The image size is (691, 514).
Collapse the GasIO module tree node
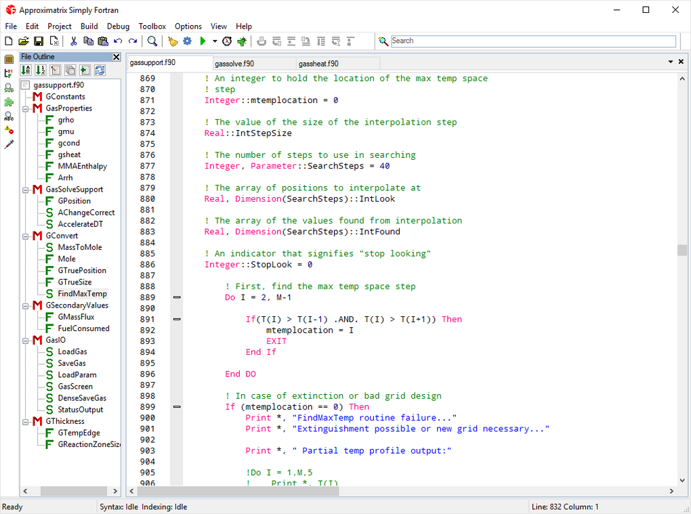coord(25,340)
